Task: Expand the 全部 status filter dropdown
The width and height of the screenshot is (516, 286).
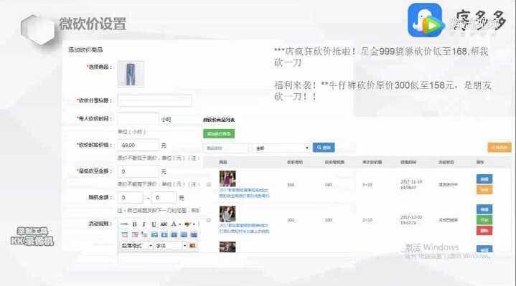Action: pos(281,148)
